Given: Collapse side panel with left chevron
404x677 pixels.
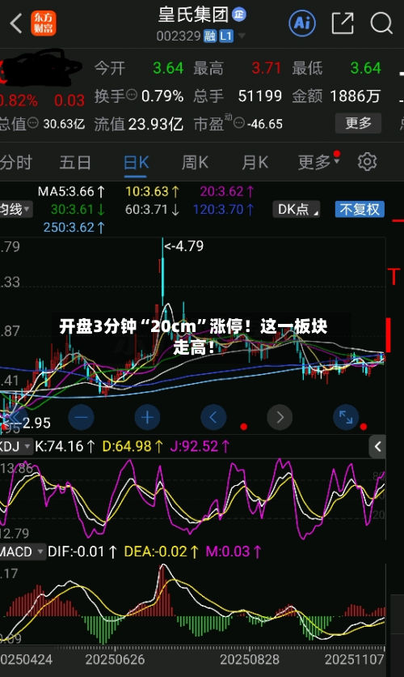Looking at the screenshot, I should [x=377, y=446].
